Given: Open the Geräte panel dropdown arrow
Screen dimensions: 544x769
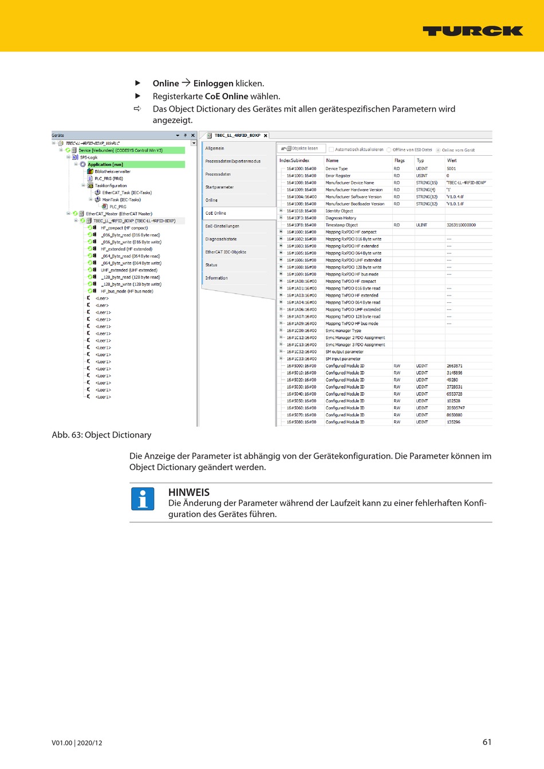Looking at the screenshot, I should pos(178,136).
